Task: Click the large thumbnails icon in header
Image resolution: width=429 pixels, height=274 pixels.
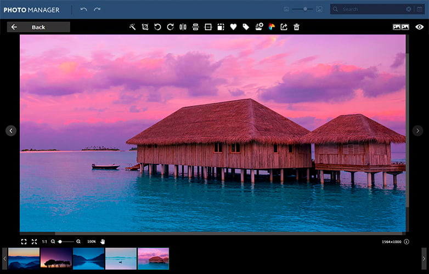Action: click(x=319, y=9)
